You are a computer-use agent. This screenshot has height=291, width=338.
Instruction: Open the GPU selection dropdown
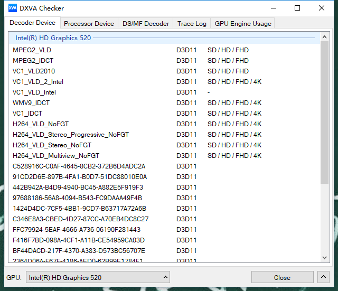pyautogui.click(x=98, y=277)
